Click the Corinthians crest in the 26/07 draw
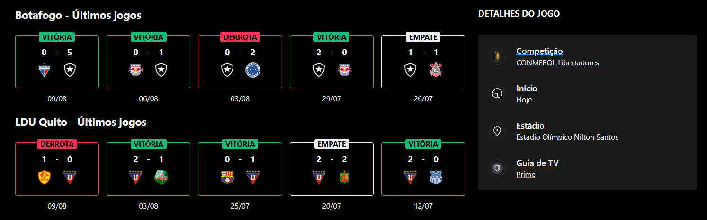Viewport: 707px width, 220px height. 436,70
